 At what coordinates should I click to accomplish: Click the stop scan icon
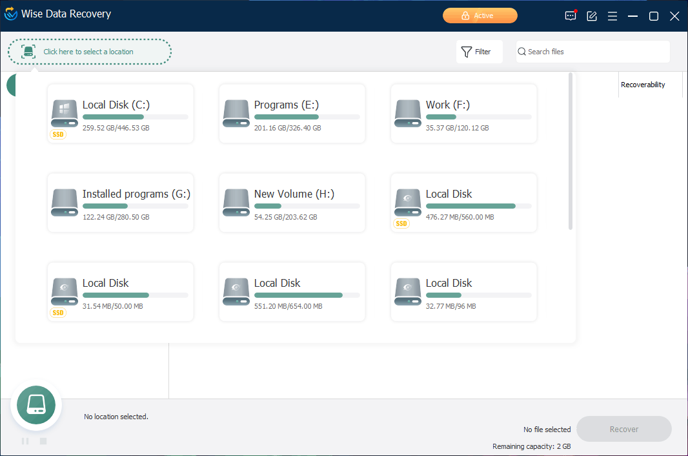click(43, 441)
